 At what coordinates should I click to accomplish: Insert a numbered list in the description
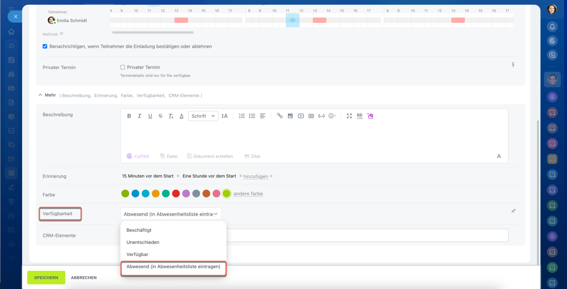(x=241, y=116)
